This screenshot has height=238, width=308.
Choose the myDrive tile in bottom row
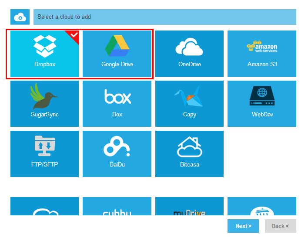coord(189,206)
